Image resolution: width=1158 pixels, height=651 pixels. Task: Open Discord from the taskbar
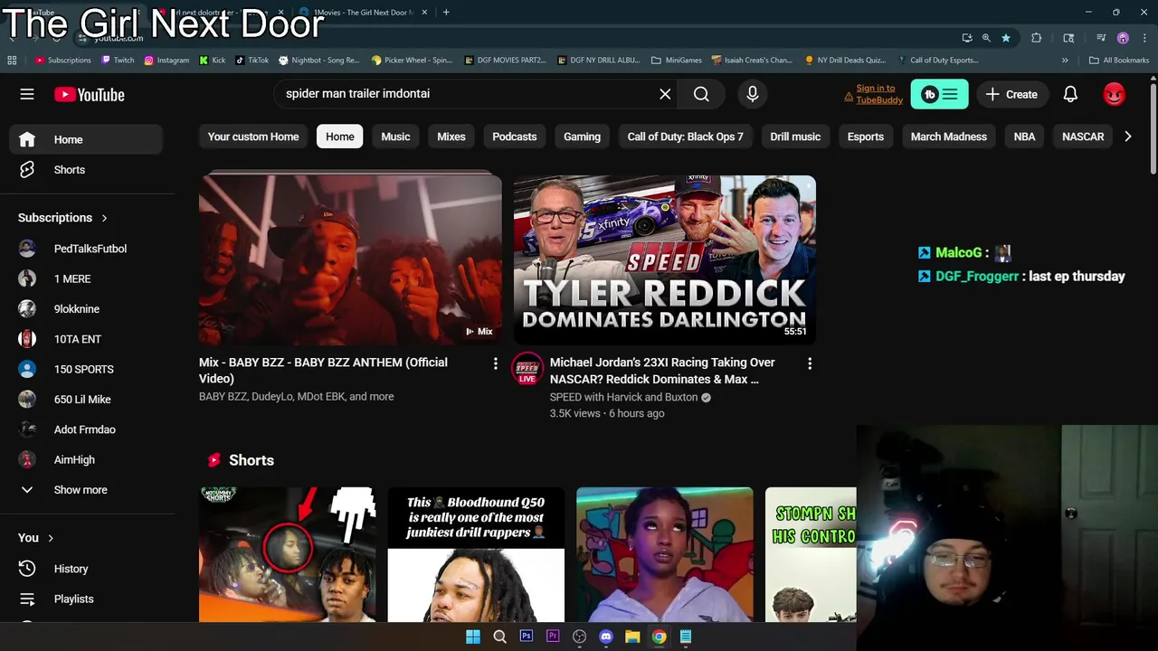(x=606, y=637)
